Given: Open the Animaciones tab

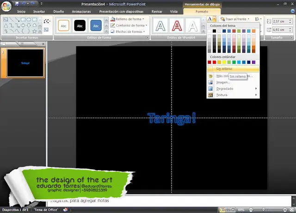Looking at the screenshot, I should [x=81, y=11].
